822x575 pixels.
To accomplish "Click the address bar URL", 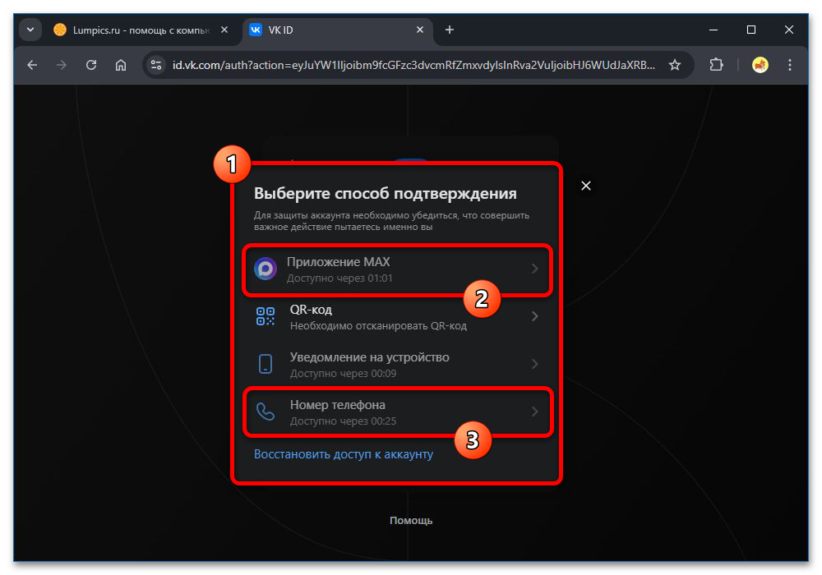I will pyautogui.click(x=413, y=65).
